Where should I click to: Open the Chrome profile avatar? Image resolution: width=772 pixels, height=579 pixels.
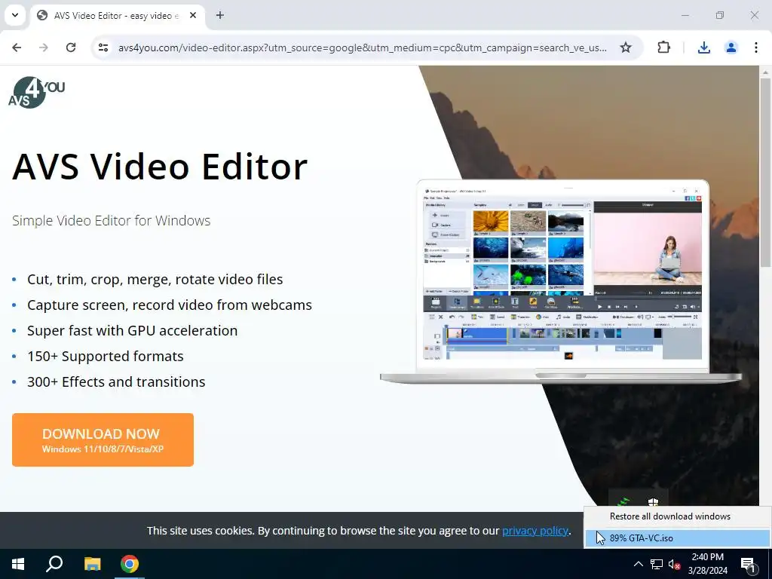click(731, 47)
